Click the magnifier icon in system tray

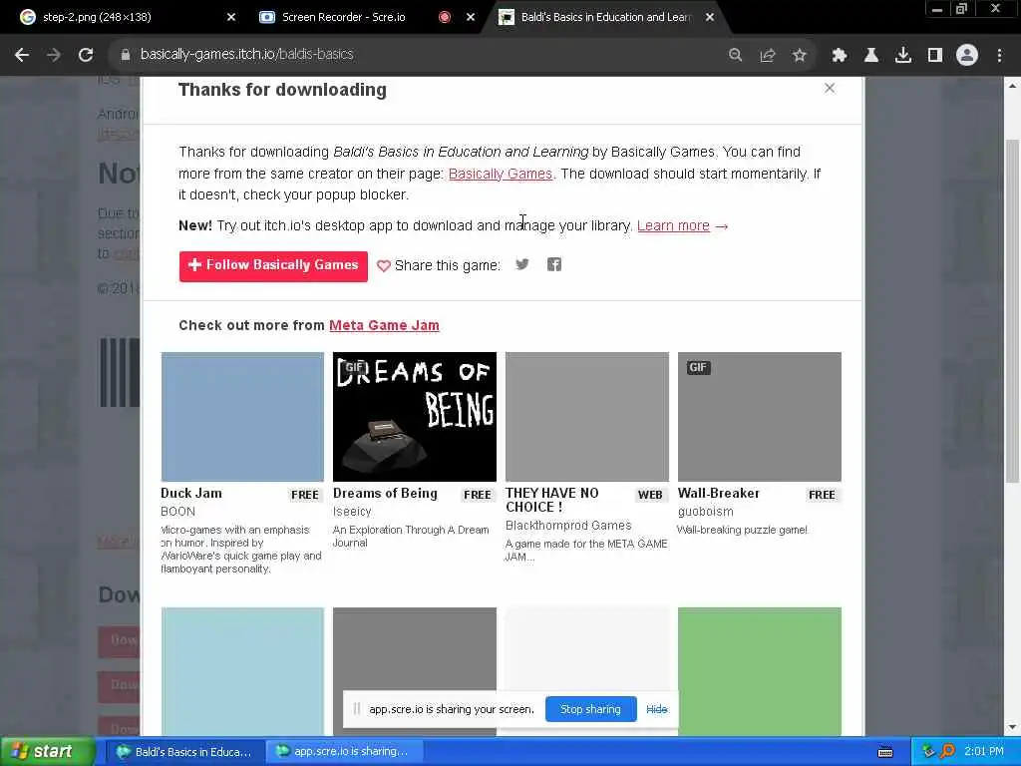947,752
